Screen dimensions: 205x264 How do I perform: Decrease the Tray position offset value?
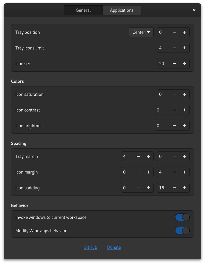[x=174, y=32]
